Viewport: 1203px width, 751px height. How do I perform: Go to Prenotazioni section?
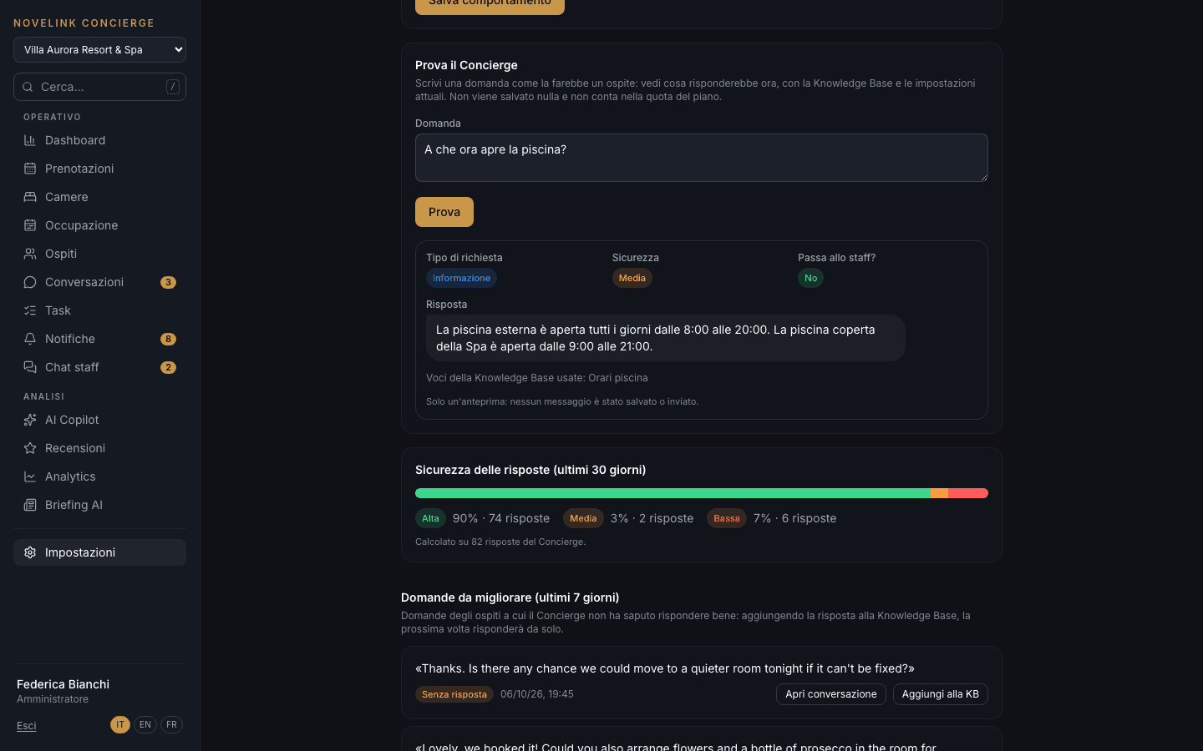pos(99,169)
